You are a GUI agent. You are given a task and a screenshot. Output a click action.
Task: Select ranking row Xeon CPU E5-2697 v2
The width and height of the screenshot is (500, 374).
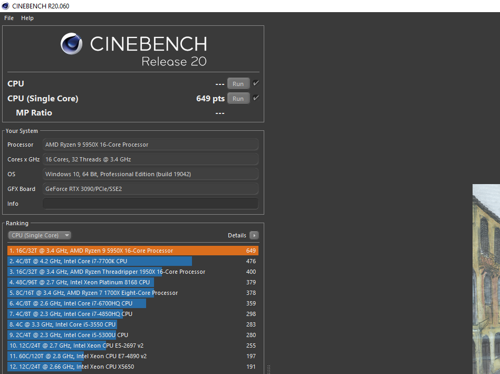click(x=133, y=346)
